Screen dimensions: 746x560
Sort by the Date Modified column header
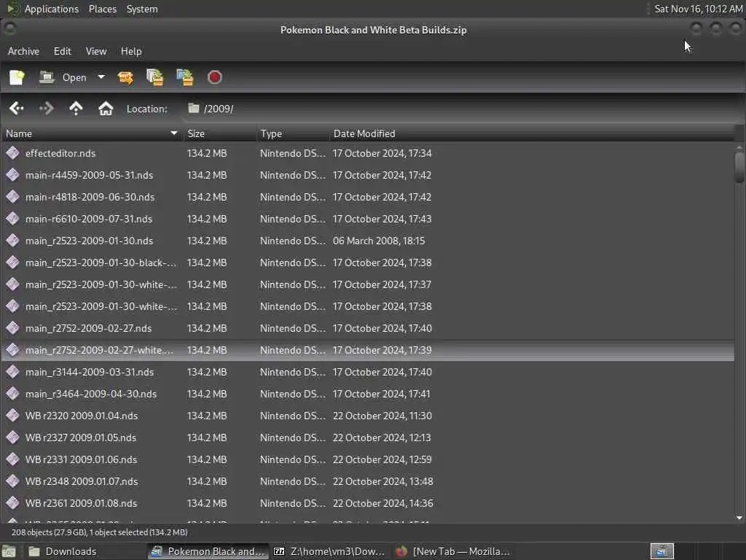pyautogui.click(x=531, y=133)
